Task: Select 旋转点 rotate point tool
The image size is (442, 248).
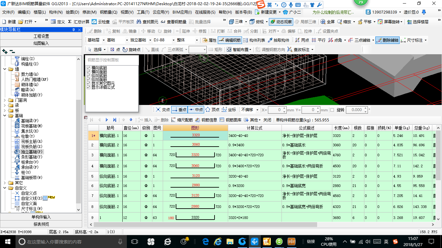Action: [132, 49]
